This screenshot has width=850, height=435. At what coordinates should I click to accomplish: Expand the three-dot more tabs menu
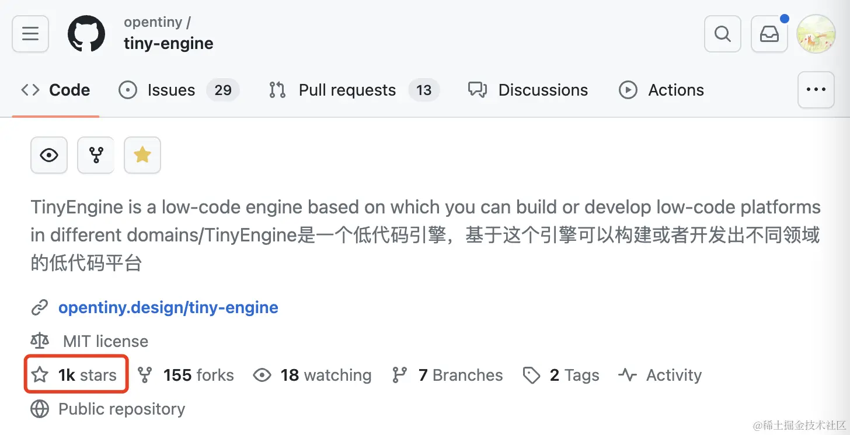click(816, 90)
